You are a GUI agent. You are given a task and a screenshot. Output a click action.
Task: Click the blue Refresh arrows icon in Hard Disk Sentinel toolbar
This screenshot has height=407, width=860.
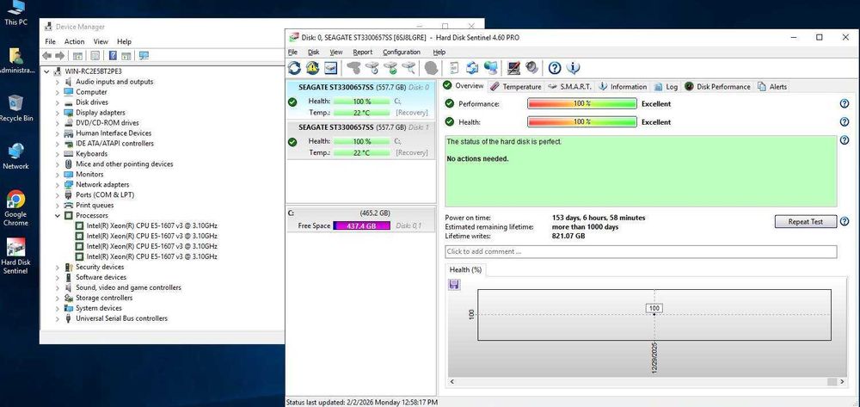294,67
